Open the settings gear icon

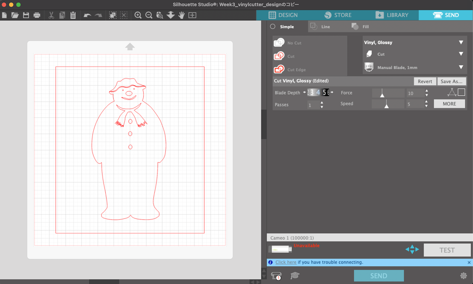[463, 276]
